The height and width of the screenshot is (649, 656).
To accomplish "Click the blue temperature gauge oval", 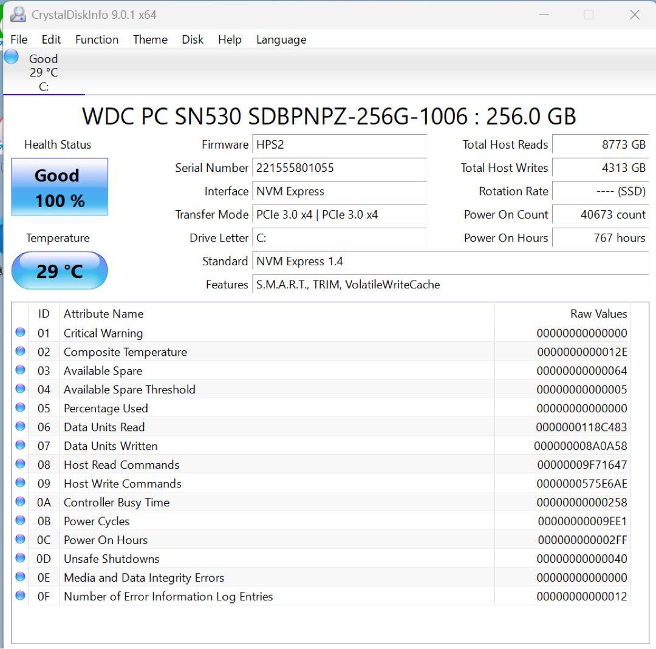I will coord(59,270).
